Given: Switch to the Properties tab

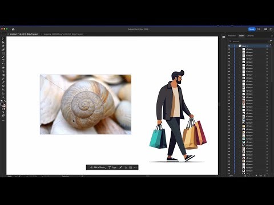Looking at the screenshot, I should [232, 36].
